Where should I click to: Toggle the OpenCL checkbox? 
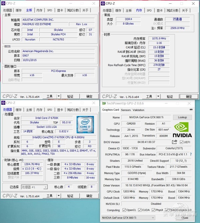(x=124, y=210)
